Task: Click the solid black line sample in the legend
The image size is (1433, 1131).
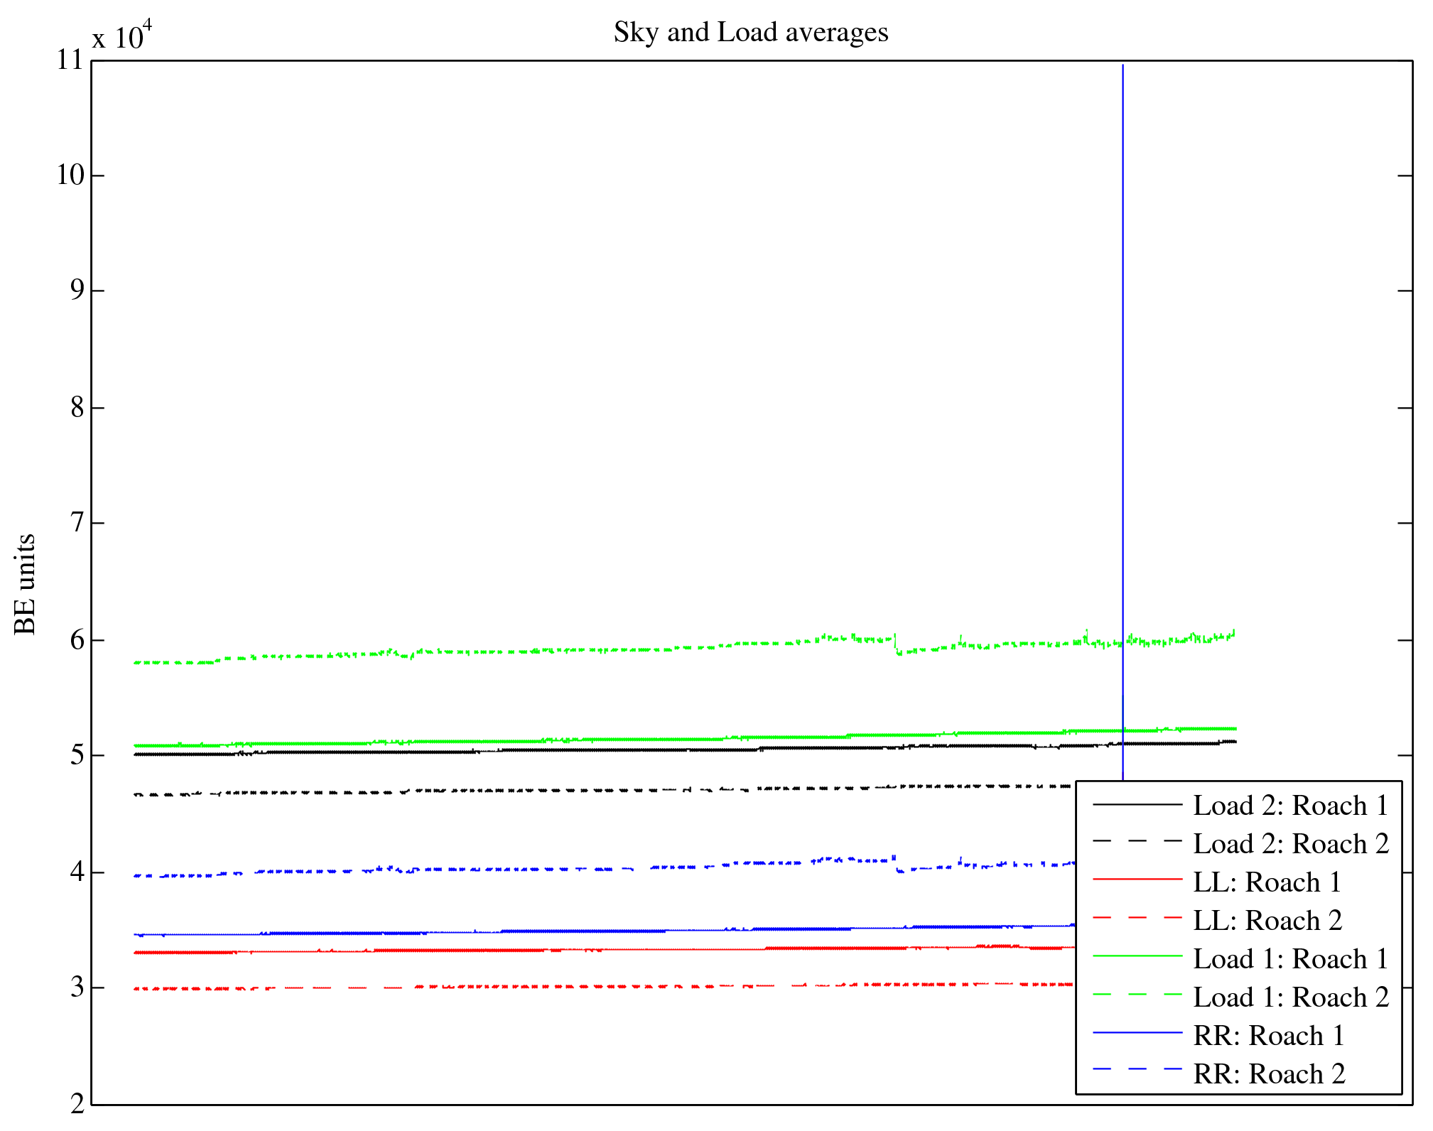Action: point(1137,803)
